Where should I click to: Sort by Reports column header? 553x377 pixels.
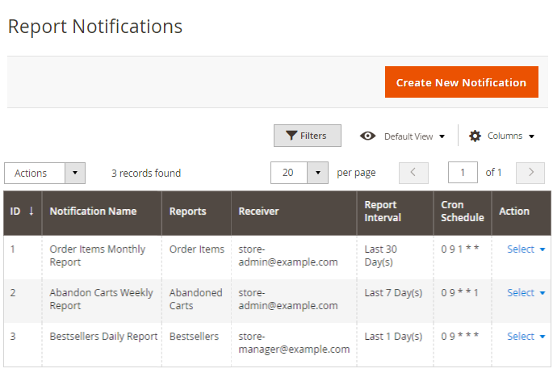187,212
